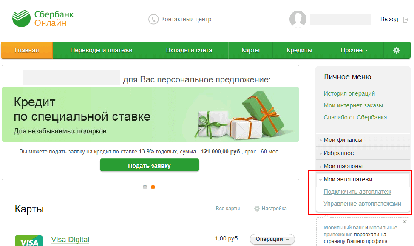The width and height of the screenshot is (414, 246).
Task: Open the Контактный центр link
Action: 186,19
